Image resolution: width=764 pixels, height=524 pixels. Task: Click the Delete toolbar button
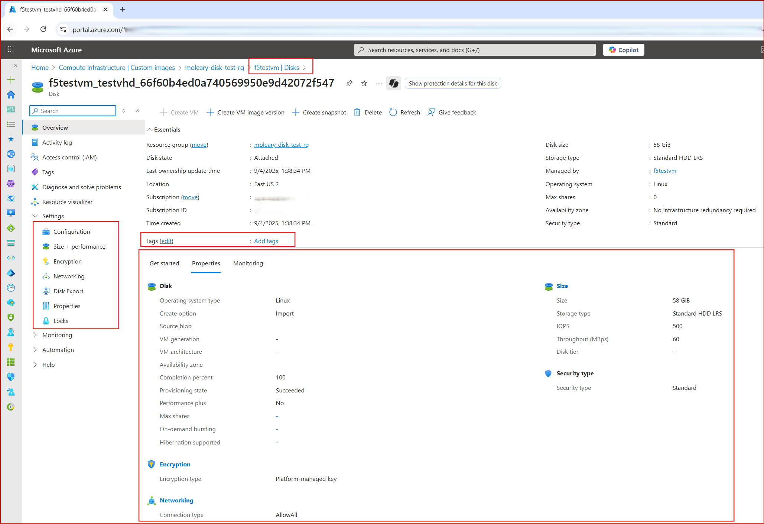[368, 112]
